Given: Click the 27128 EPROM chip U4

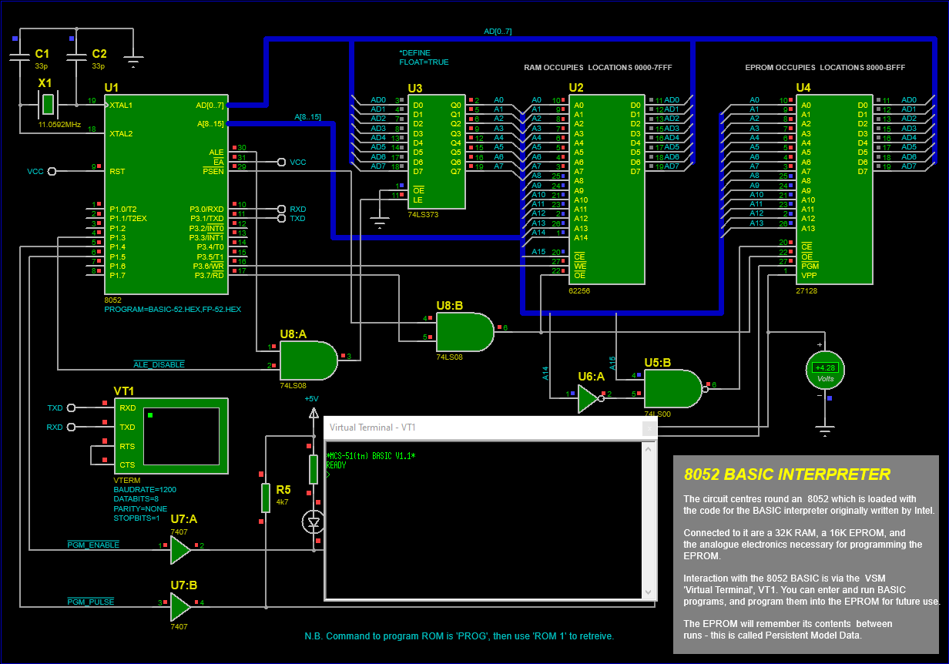Looking at the screenshot, I should (834, 189).
